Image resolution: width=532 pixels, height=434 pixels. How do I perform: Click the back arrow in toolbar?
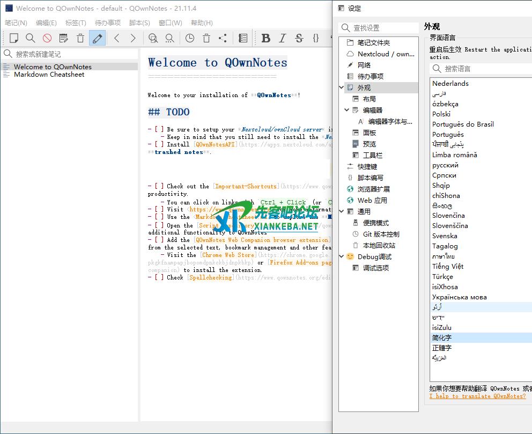(117, 38)
